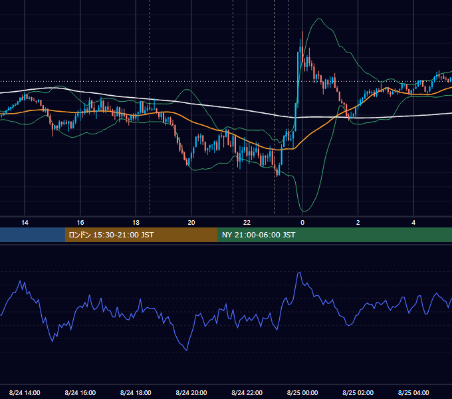Click the hour label 20 on time axis
This screenshot has height=399, width=452.
191,223
